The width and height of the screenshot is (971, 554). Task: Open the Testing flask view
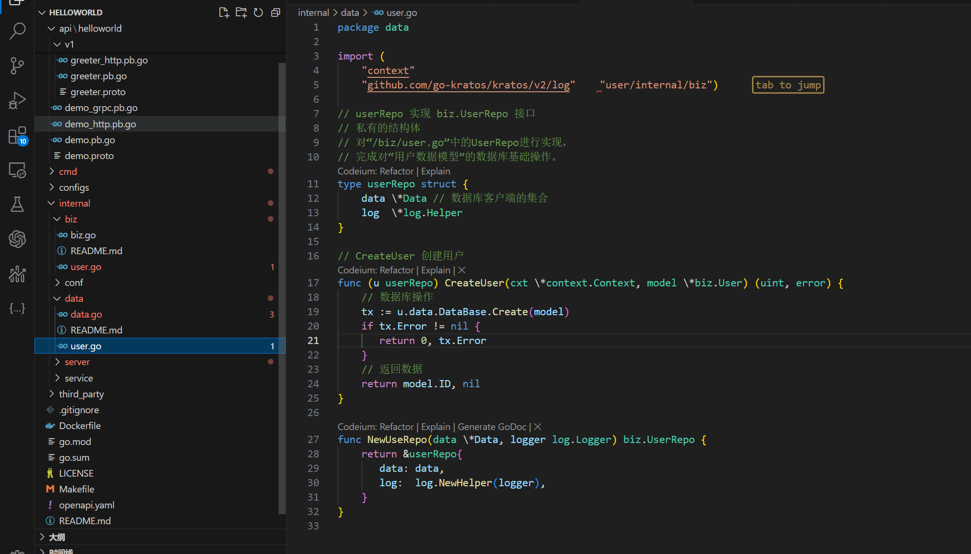[x=17, y=205]
